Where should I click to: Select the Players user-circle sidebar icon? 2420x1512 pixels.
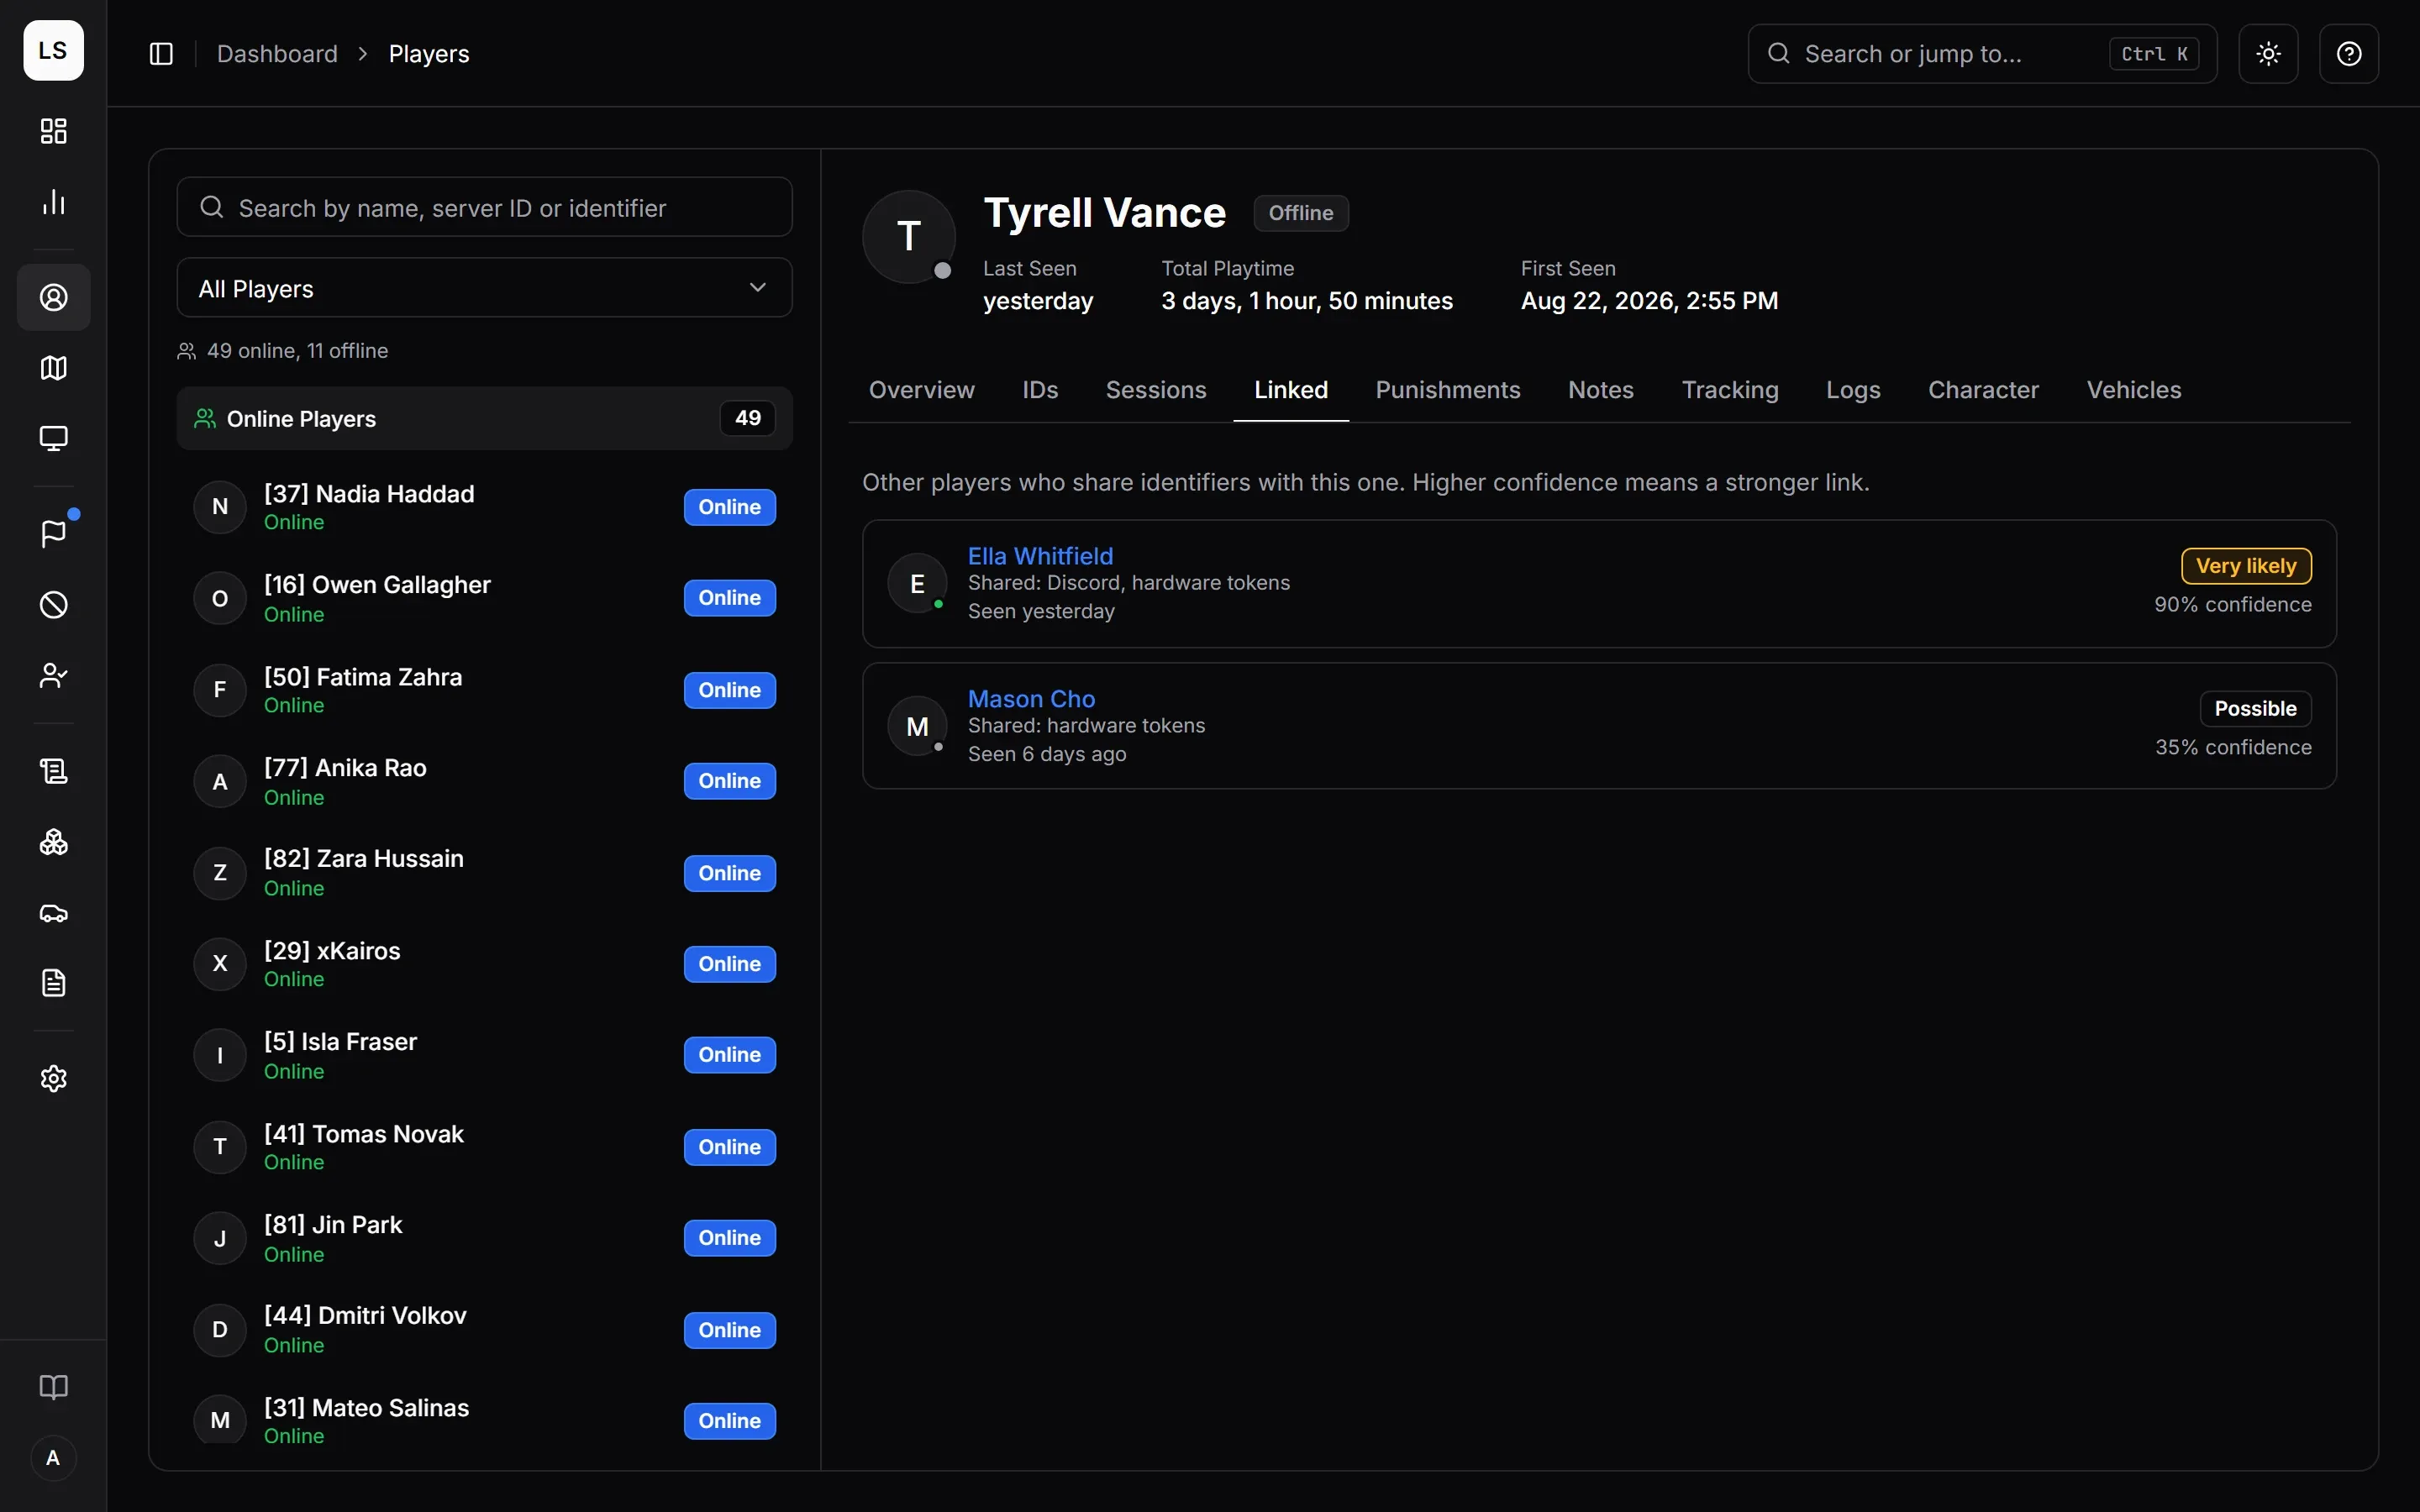[53, 297]
